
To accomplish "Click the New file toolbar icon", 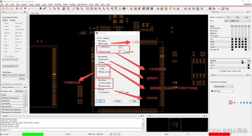I will (x=3, y=8).
